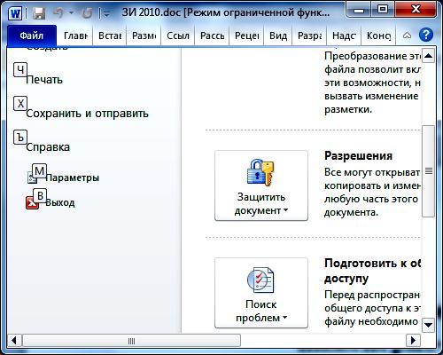This screenshot has height=355, width=443.
Task: Open Word help via the question mark icon
Action: (426, 35)
